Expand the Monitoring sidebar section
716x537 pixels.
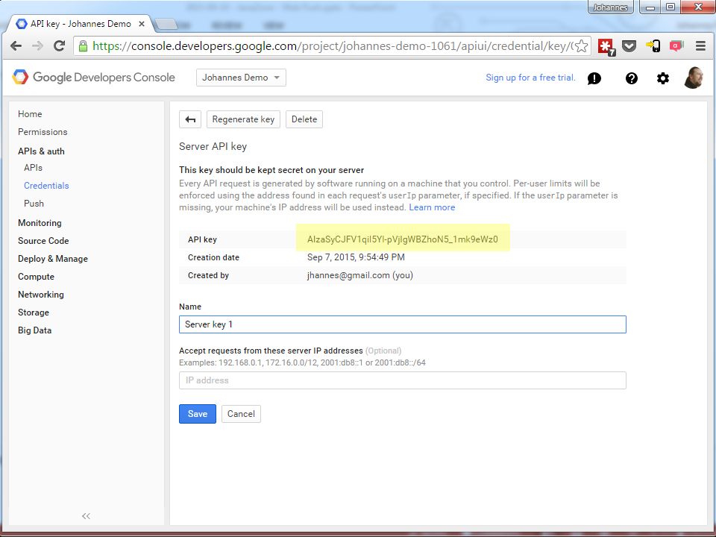pos(40,223)
